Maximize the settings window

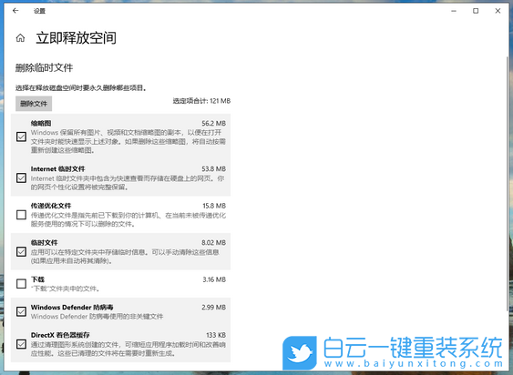pyautogui.click(x=476, y=11)
